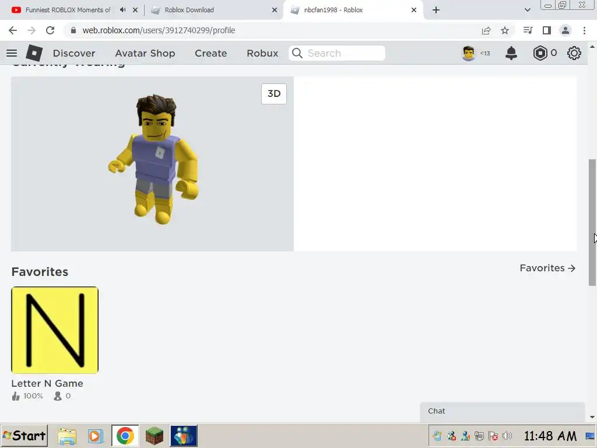Image resolution: width=597 pixels, height=448 pixels.
Task: Open the Avatar Shop page
Action: 145,53
